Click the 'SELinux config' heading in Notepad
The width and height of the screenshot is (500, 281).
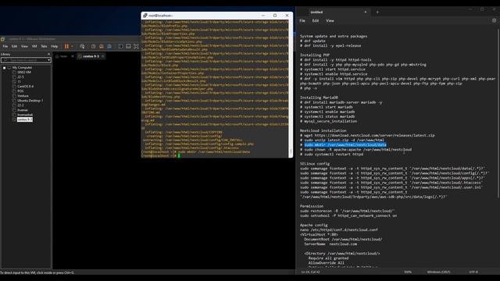pos(315,164)
